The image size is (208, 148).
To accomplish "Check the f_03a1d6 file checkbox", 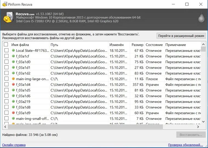I will [7, 96].
